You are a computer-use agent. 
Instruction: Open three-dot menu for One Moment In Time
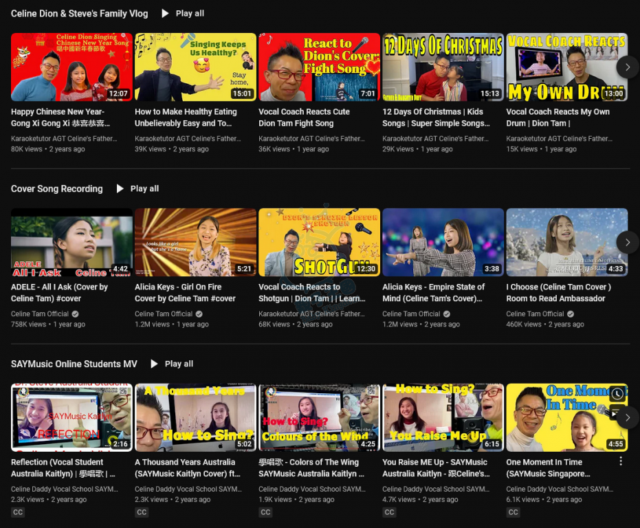[x=621, y=461]
